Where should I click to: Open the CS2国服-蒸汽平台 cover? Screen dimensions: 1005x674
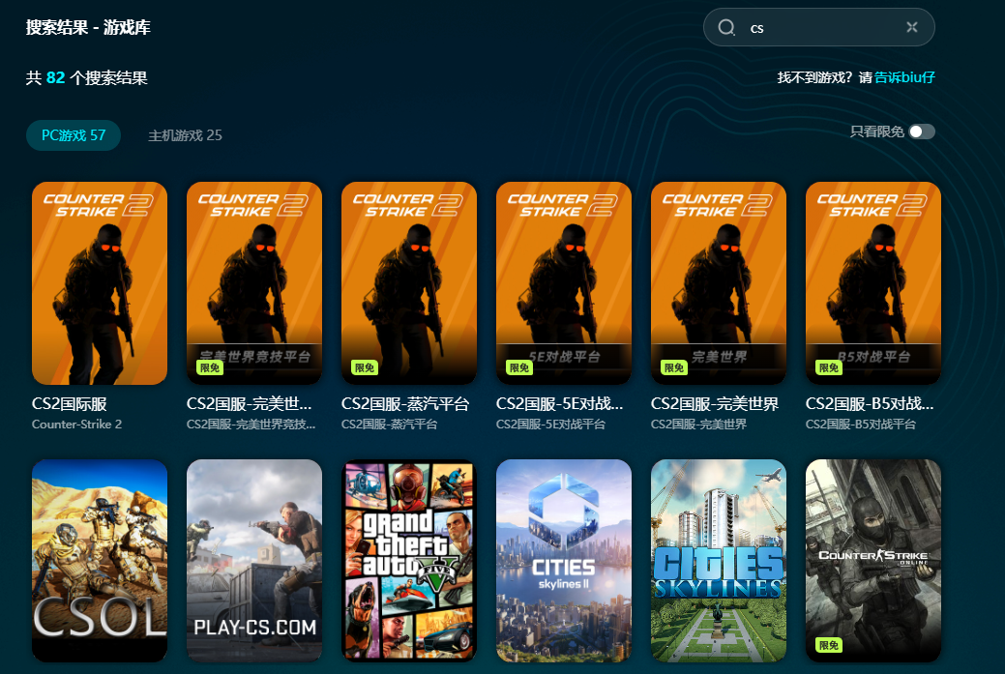[409, 283]
